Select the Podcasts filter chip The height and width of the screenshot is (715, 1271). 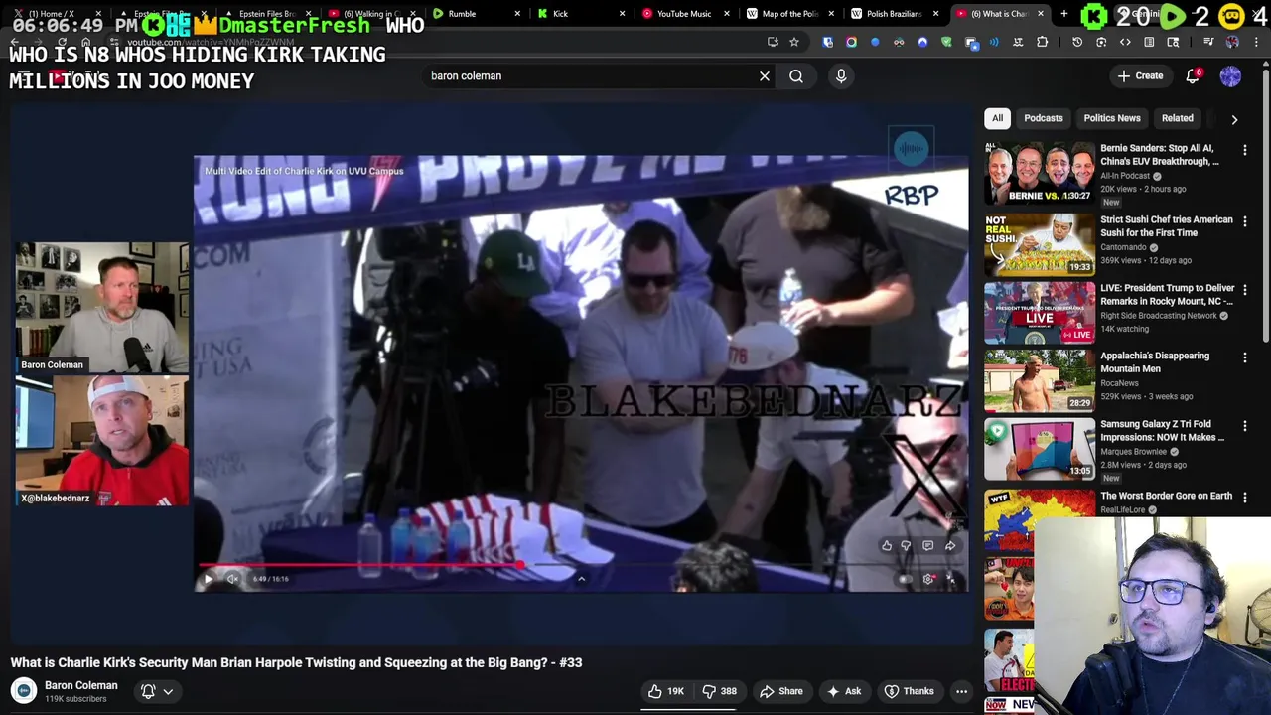[x=1044, y=118]
